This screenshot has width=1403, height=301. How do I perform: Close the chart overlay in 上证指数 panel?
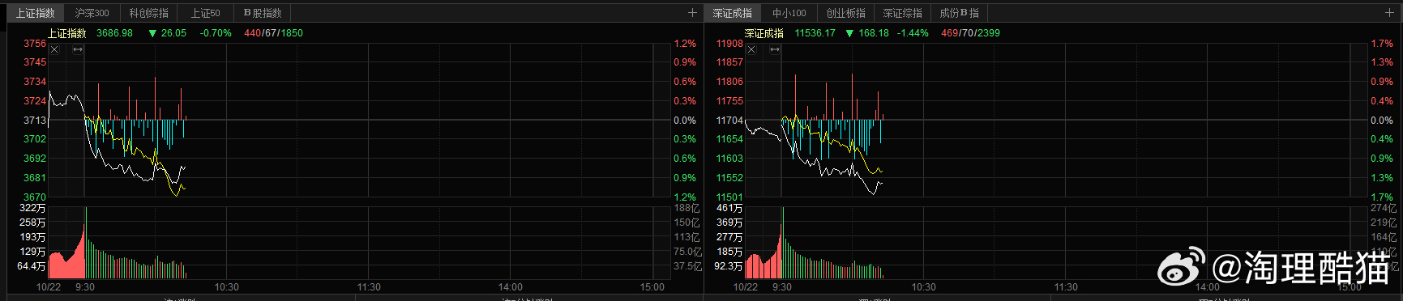tap(54, 50)
